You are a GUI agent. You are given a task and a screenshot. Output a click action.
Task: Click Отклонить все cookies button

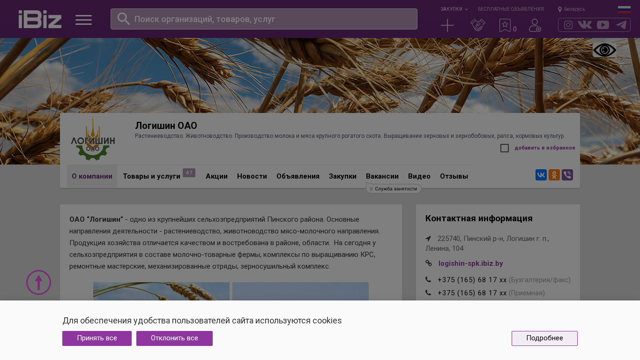tap(174, 338)
